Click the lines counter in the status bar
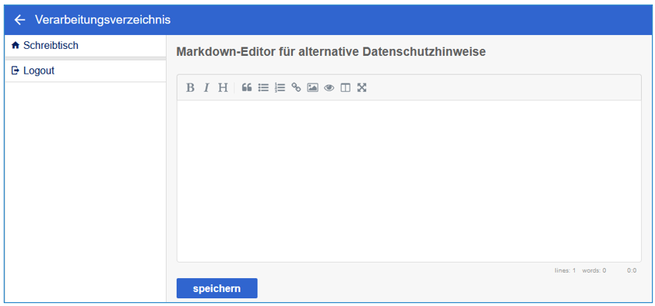Viewport: 655px width, 306px height. (x=565, y=270)
